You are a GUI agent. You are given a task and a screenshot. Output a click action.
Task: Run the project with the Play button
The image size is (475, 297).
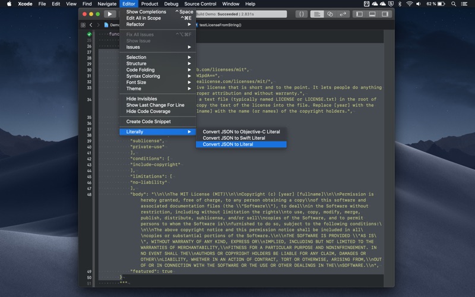pos(110,14)
